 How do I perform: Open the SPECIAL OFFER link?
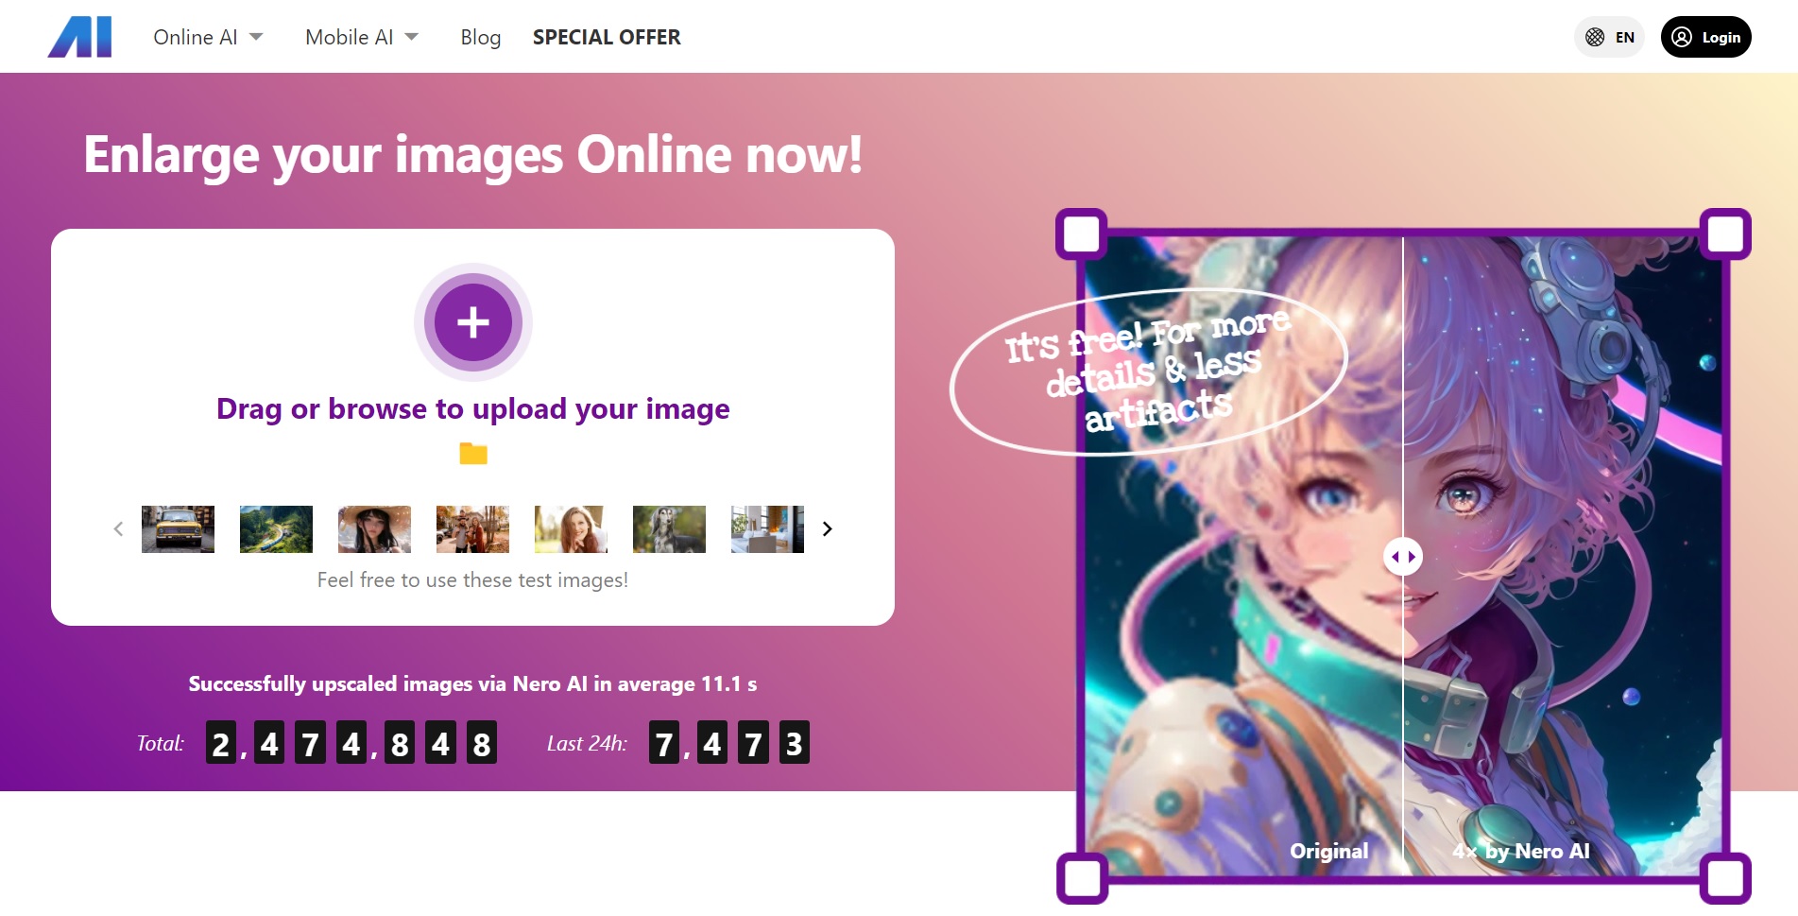tap(607, 37)
